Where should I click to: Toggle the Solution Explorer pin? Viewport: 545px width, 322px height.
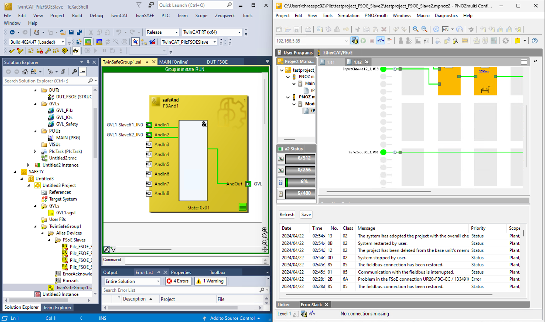(88, 62)
